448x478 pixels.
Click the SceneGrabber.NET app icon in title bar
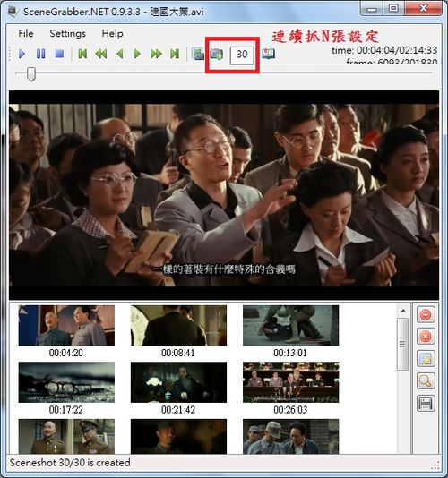(x=13, y=12)
